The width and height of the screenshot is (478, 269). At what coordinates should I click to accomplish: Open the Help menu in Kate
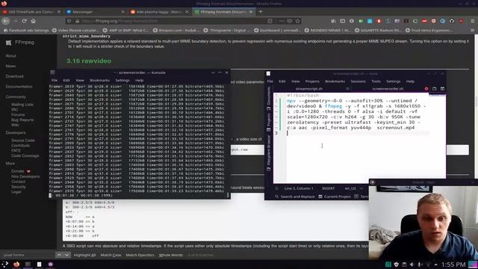tap(410, 81)
